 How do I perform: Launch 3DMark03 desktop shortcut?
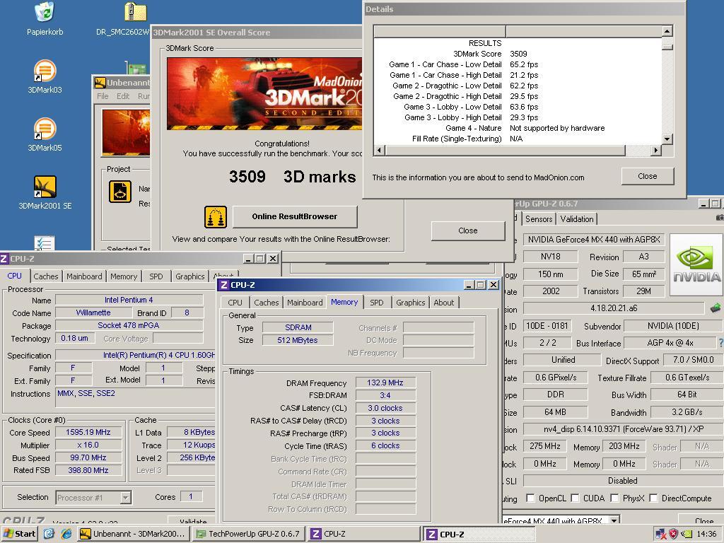[45, 71]
